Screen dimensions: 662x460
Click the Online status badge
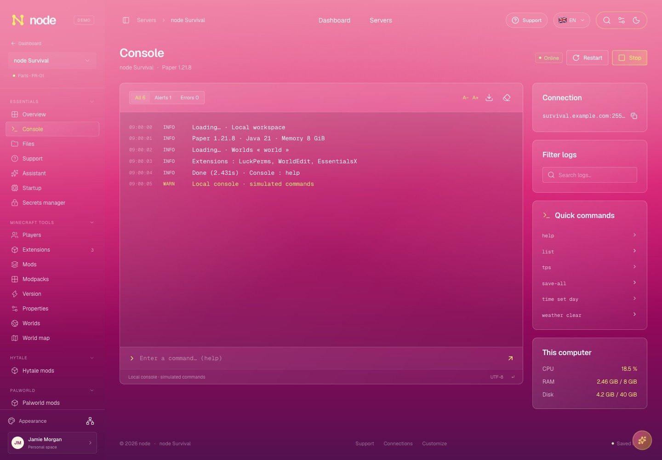pyautogui.click(x=549, y=58)
